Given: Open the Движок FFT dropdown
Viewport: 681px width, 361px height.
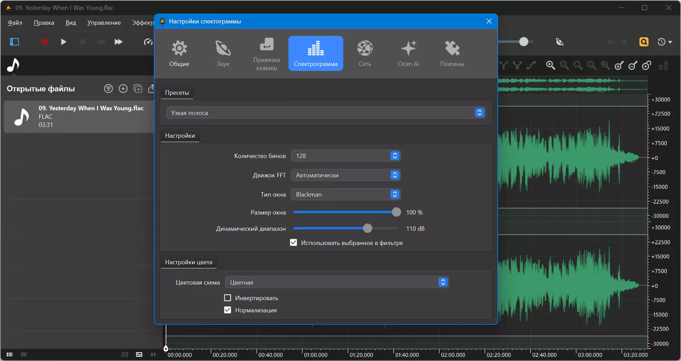Looking at the screenshot, I should [346, 175].
